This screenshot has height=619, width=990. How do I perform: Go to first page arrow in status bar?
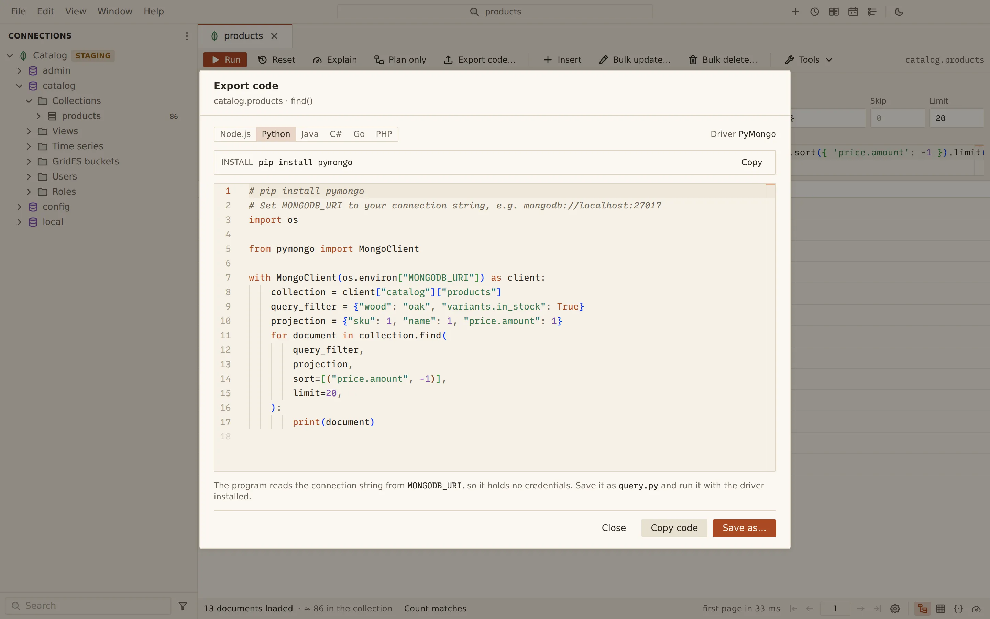tap(793, 609)
